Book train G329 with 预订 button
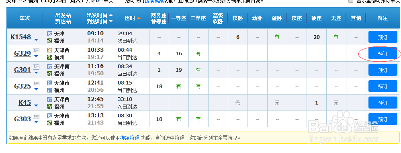This screenshot has width=401, height=153. click(x=383, y=54)
